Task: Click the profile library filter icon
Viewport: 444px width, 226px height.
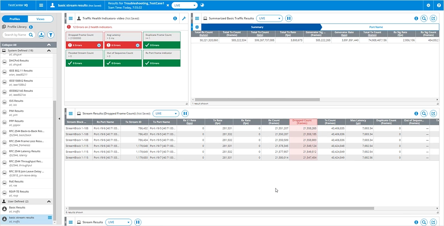Action: (51, 35)
